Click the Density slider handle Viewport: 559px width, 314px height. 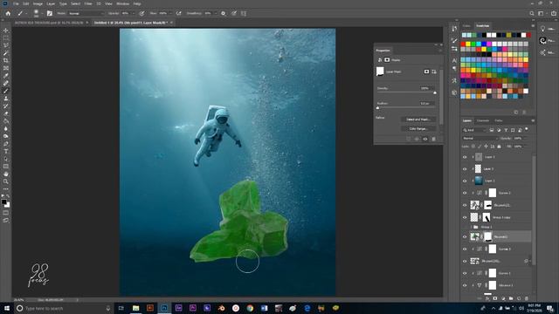(x=435, y=92)
